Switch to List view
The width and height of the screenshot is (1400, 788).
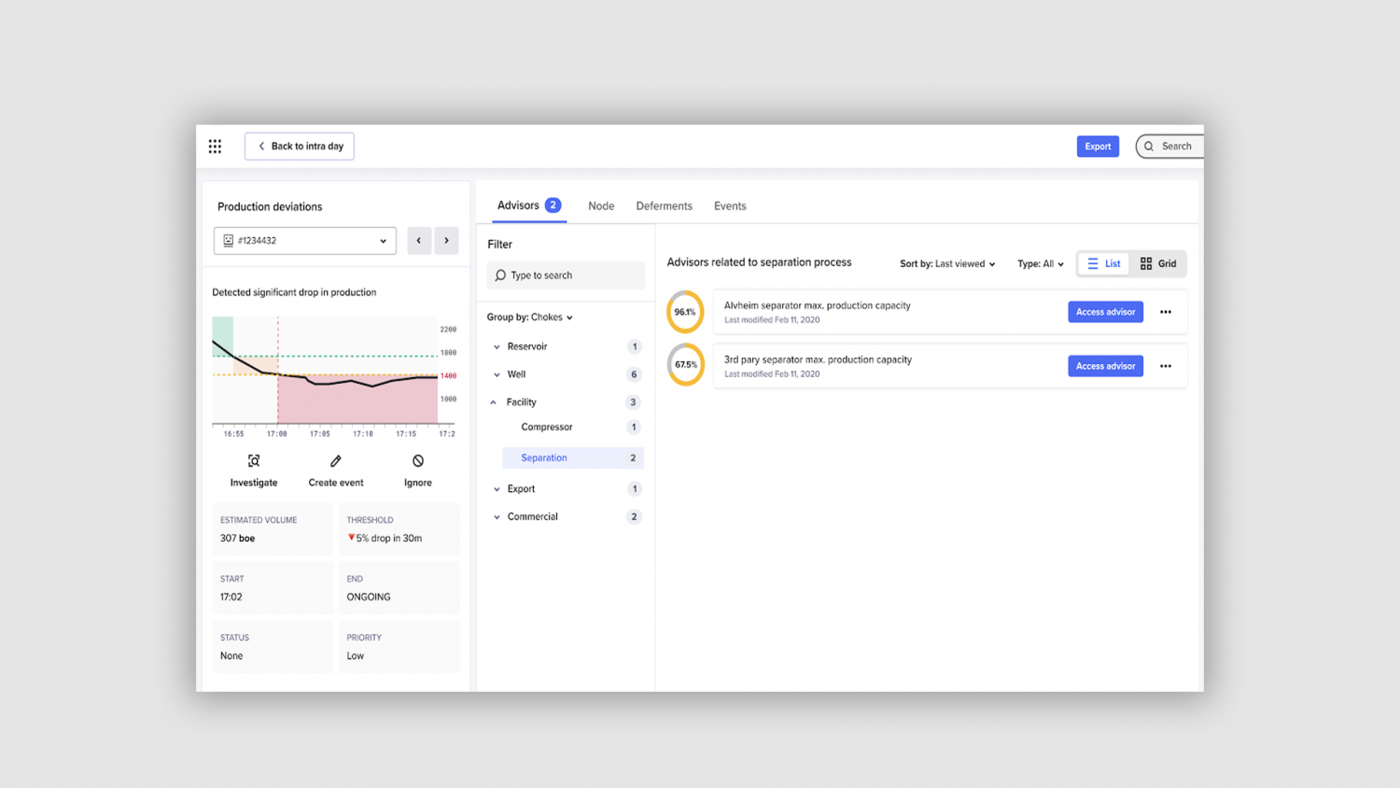(x=1103, y=264)
